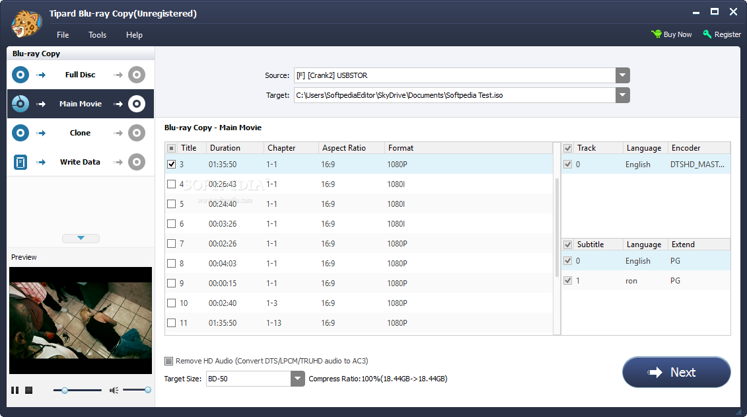This screenshot has width=747, height=417.
Task: Check title 8 checkbox
Action: coord(172,264)
